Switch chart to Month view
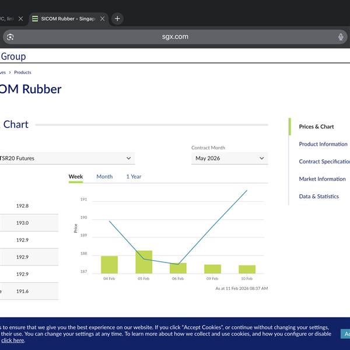 coord(104,177)
